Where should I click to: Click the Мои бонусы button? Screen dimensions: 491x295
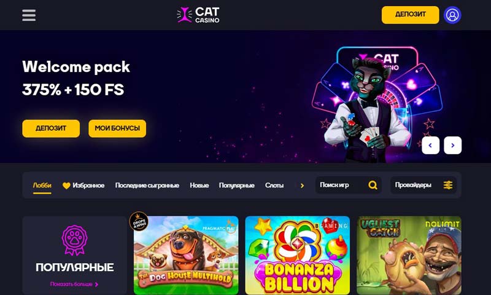point(117,128)
